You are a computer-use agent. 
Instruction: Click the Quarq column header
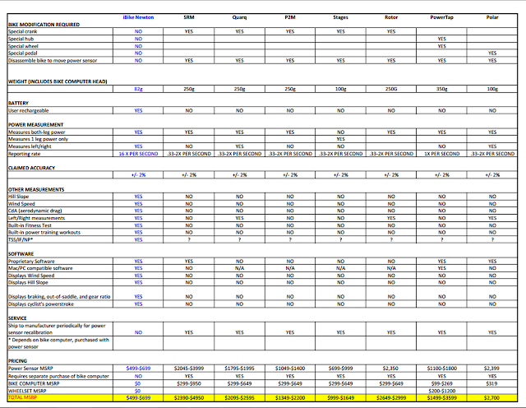coord(239,16)
